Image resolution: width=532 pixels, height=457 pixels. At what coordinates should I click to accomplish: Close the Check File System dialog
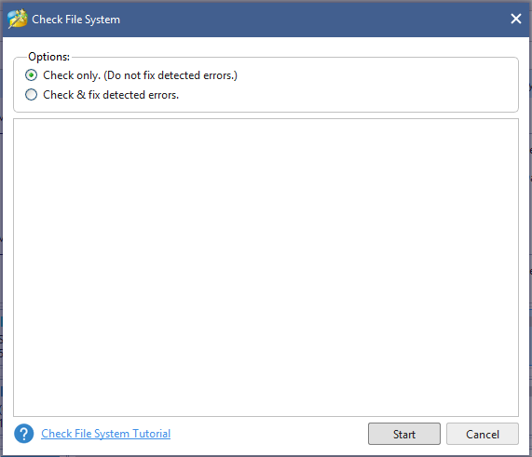(516, 19)
